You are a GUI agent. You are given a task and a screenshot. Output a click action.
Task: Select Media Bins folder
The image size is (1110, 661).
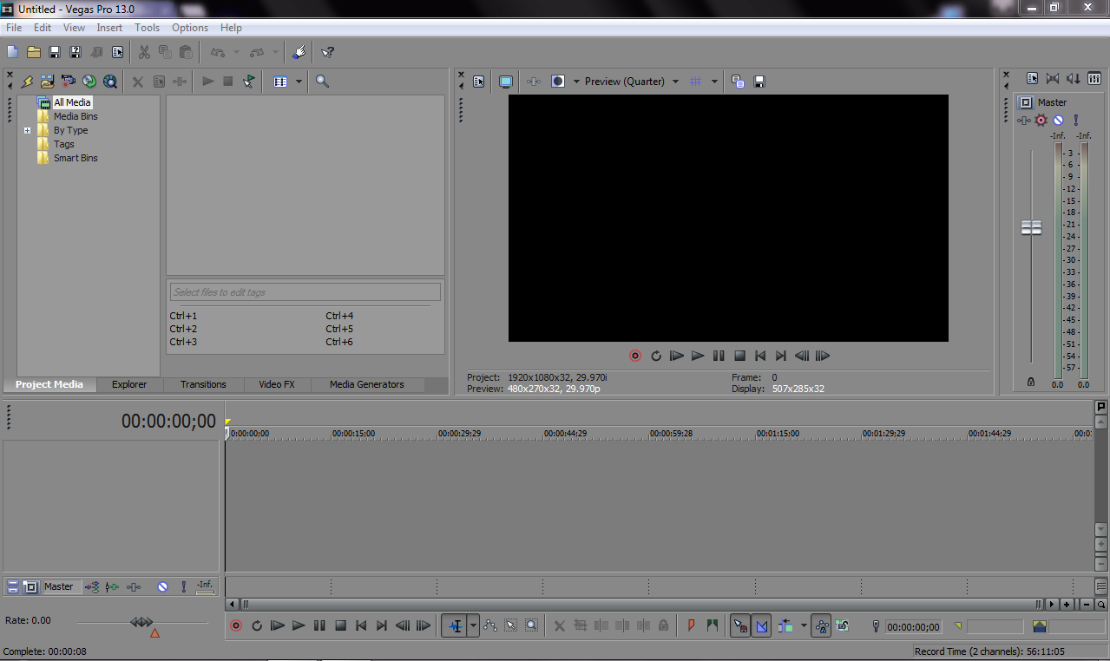pos(76,116)
